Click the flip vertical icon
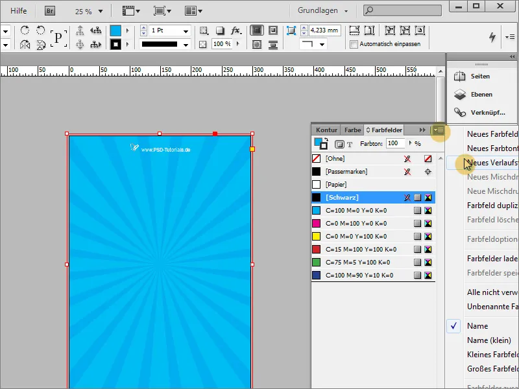519x389 pixels. (x=40, y=44)
